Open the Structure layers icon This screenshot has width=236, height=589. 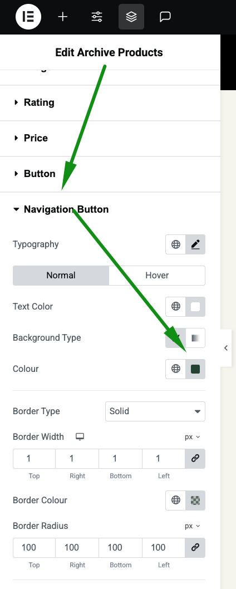(x=131, y=17)
